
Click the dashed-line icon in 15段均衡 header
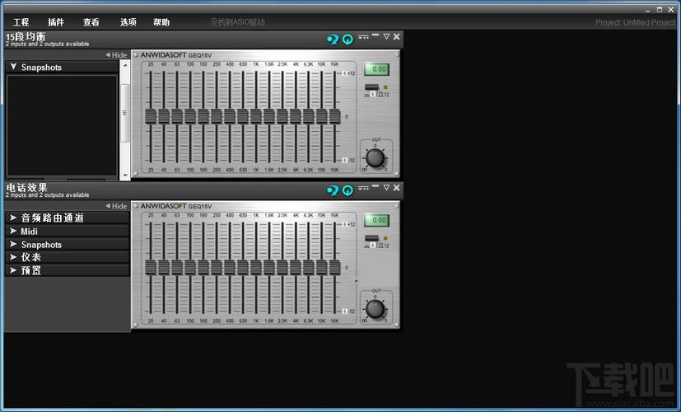click(x=363, y=36)
